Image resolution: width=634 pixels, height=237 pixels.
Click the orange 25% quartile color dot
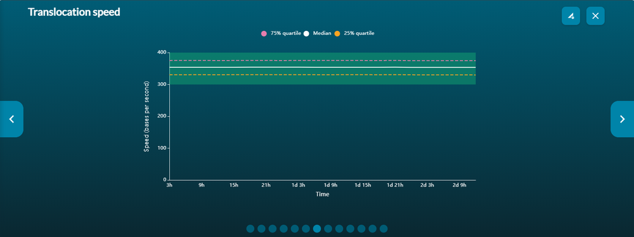[x=337, y=33]
